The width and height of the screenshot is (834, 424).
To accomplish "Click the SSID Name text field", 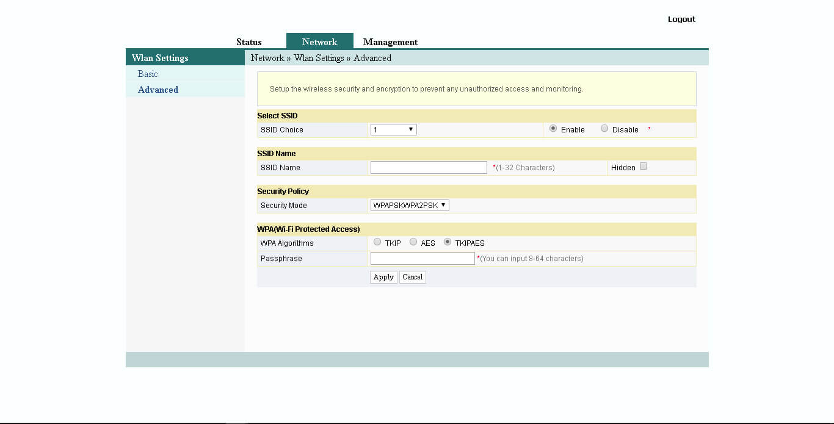I will tap(429, 168).
